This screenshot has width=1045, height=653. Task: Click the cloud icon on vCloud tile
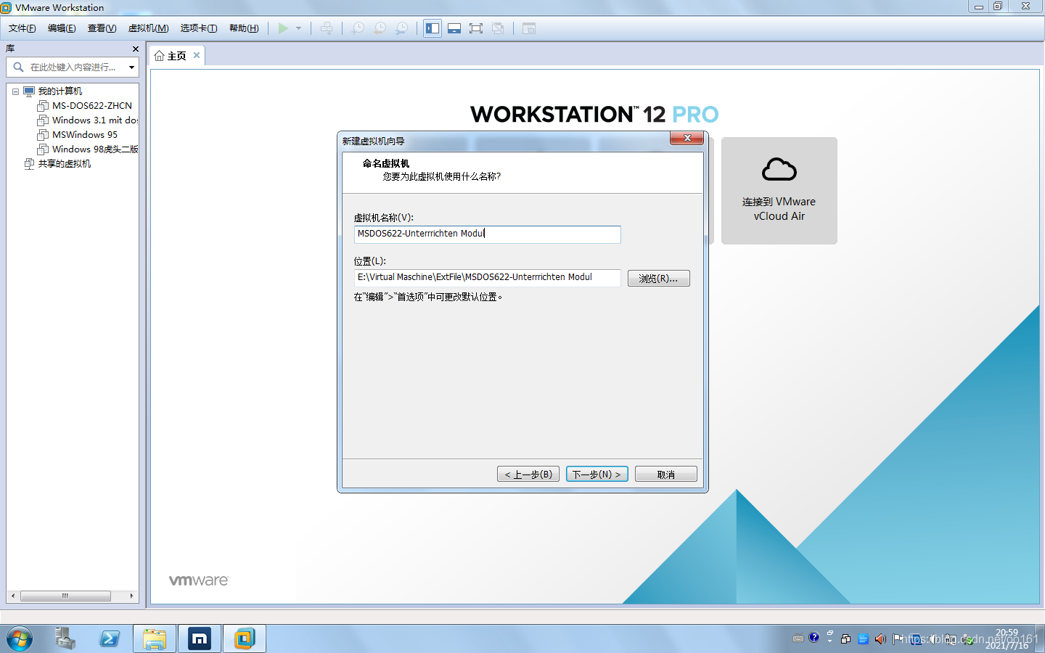[x=779, y=170]
